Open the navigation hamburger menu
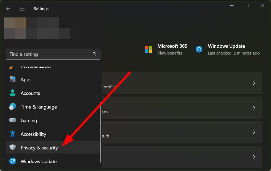This screenshot has height=171, width=271. pyautogui.click(x=22, y=8)
